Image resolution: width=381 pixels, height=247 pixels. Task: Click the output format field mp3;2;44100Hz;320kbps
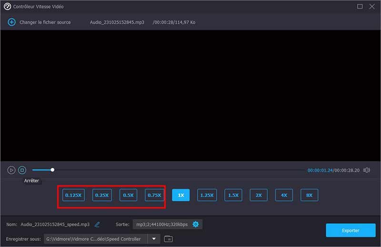pos(162,224)
